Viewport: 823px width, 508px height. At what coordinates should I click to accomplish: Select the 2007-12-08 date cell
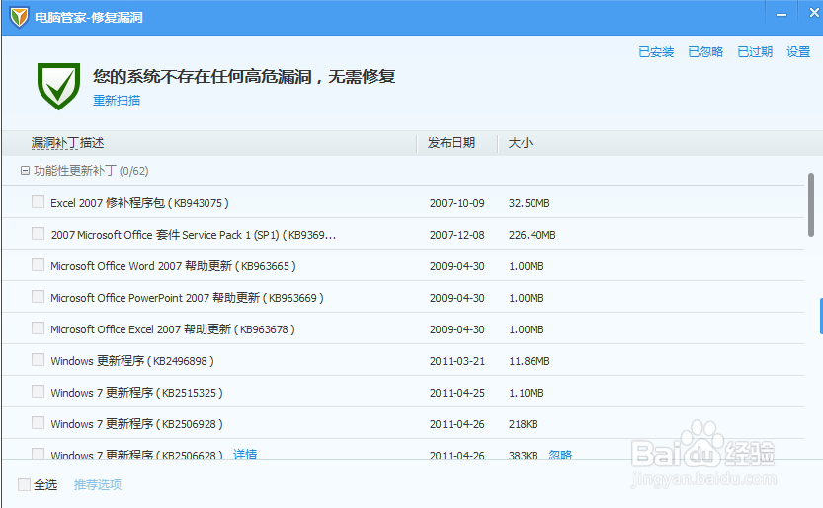(x=457, y=235)
